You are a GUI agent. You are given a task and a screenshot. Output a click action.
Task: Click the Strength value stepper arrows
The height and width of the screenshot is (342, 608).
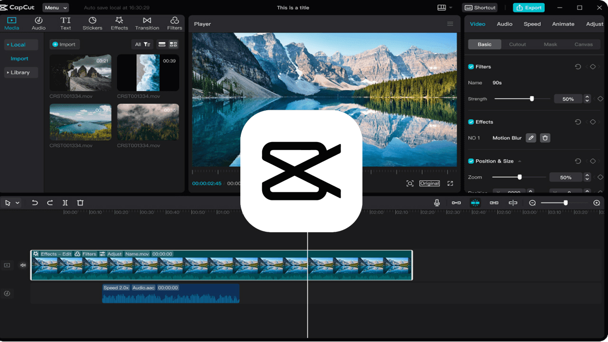click(x=588, y=99)
